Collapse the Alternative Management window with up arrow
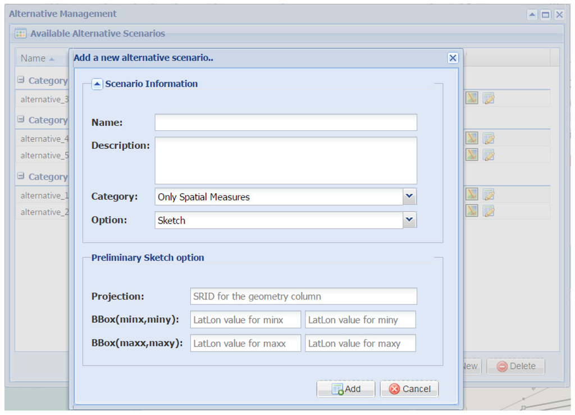 532,15
